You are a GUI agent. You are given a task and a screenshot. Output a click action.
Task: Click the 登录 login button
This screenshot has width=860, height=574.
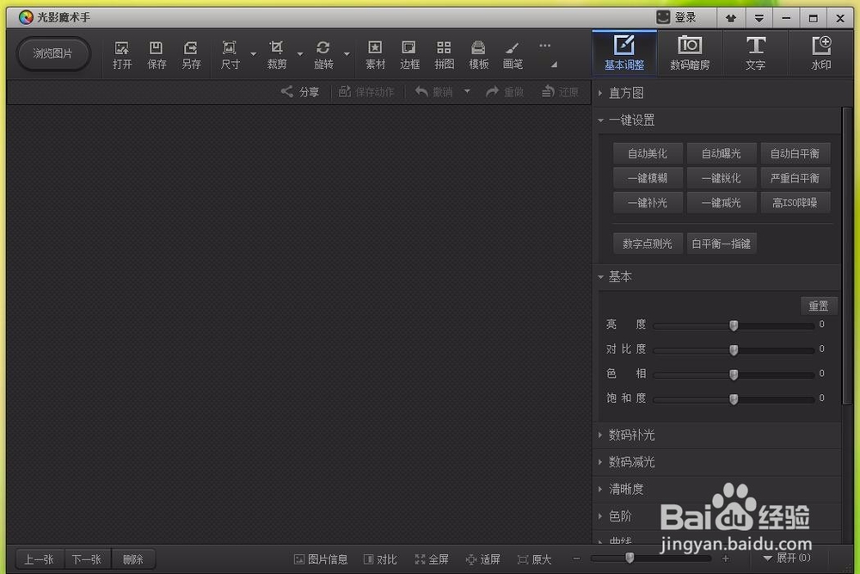(x=676, y=17)
